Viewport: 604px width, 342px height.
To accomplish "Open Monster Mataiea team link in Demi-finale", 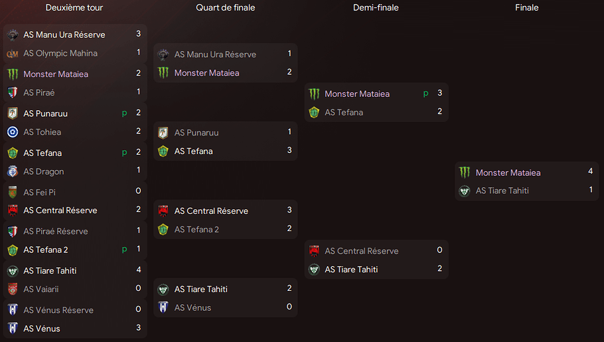I will (356, 94).
